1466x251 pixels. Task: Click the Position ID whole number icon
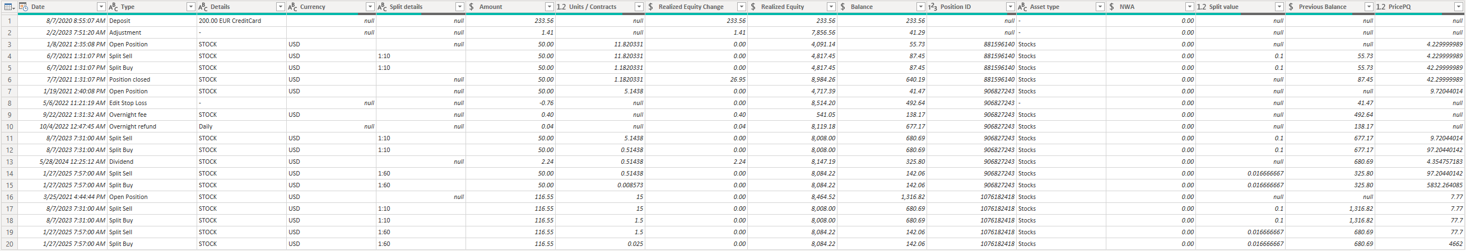point(933,7)
